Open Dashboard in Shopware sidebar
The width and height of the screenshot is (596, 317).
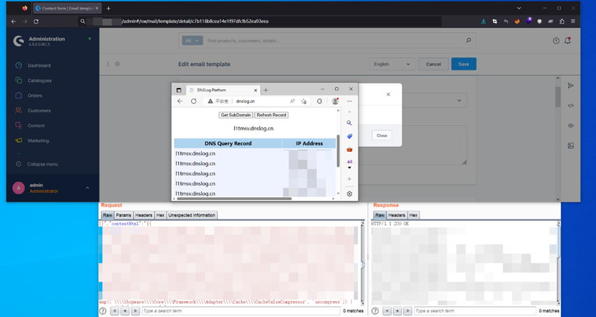pos(39,65)
